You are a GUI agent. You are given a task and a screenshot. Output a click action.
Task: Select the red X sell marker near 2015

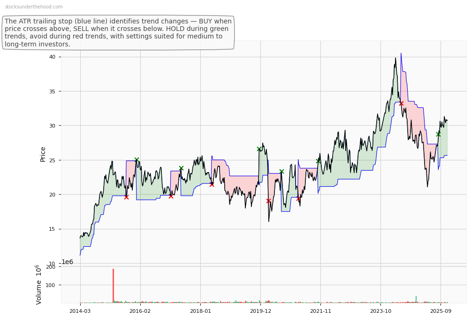click(x=127, y=197)
